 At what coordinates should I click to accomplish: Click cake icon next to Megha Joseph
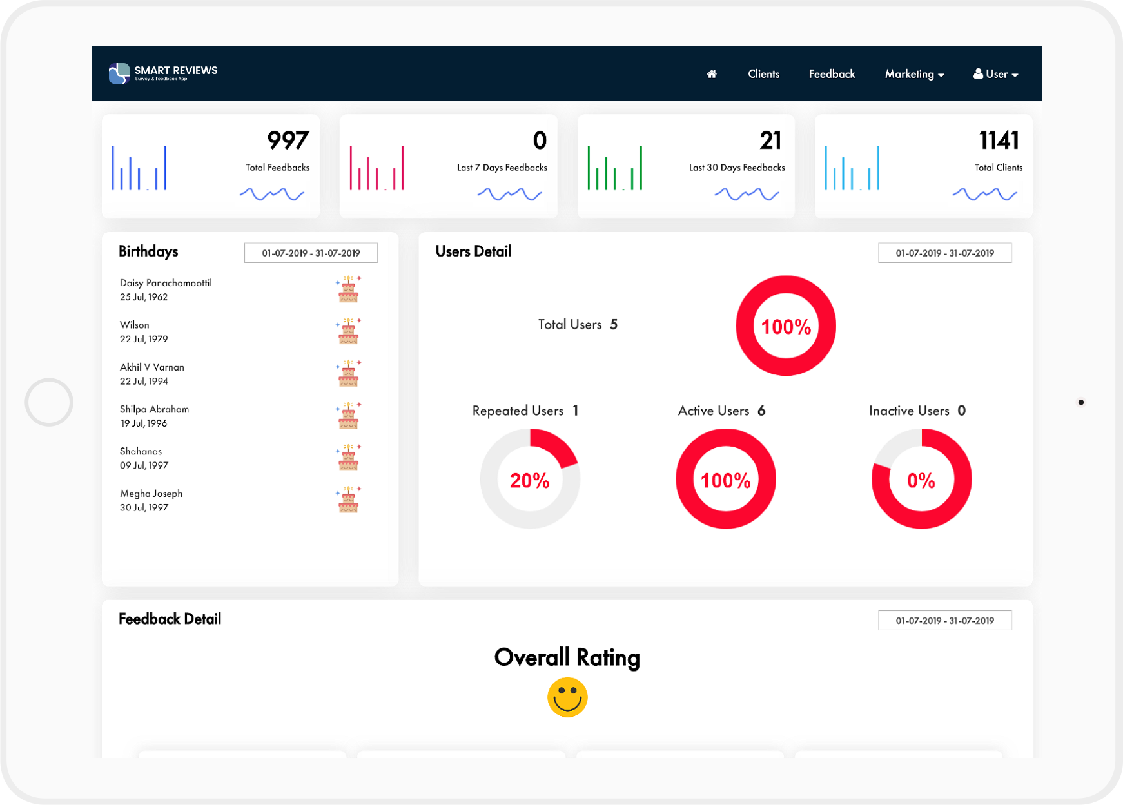(348, 500)
